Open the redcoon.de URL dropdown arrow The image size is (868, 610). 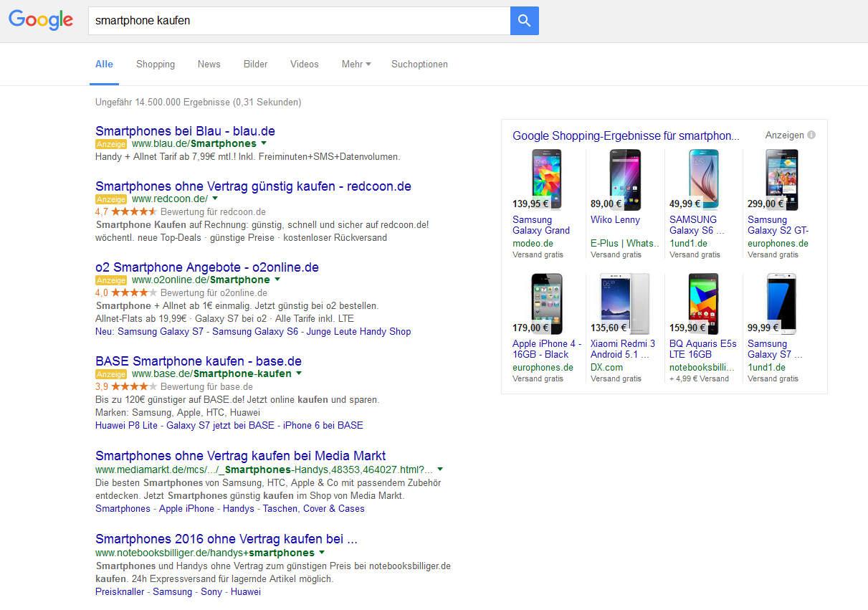click(x=215, y=199)
